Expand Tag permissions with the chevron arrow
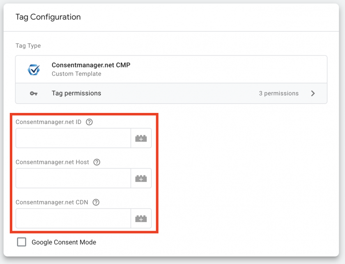The height and width of the screenshot is (264, 345). pos(313,93)
